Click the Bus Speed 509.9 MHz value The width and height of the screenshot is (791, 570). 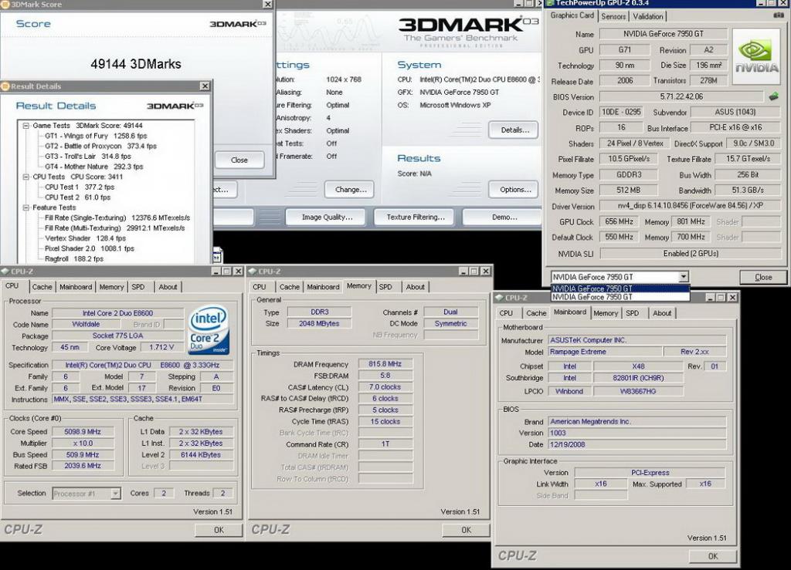click(83, 454)
